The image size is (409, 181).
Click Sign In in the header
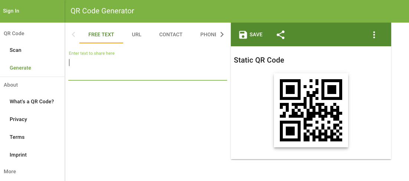point(11,11)
